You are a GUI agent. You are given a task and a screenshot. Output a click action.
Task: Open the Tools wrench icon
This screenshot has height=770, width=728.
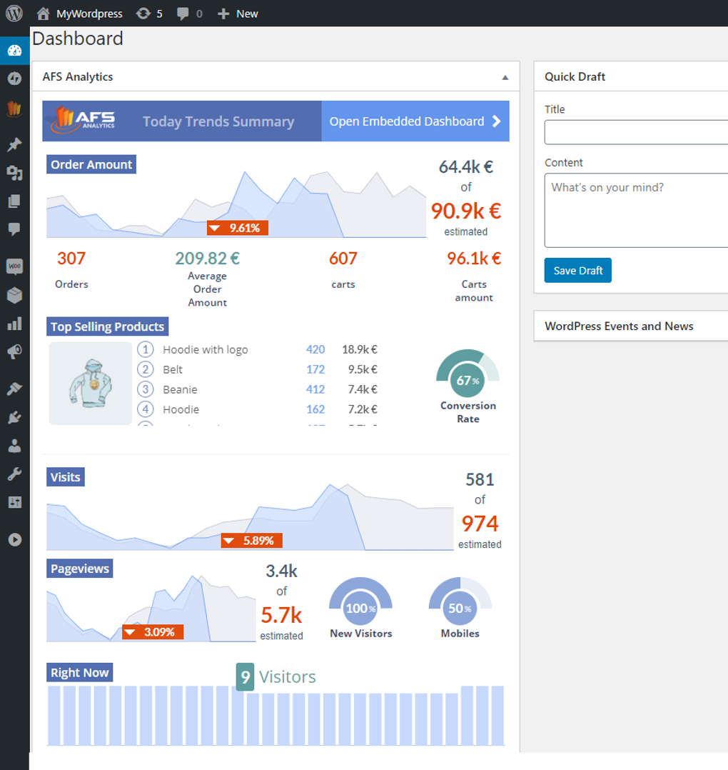14,474
